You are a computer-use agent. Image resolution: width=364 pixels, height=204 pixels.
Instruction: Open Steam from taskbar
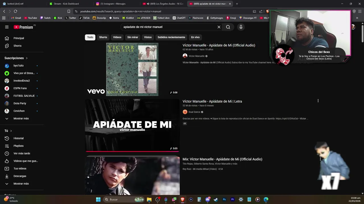216,199
